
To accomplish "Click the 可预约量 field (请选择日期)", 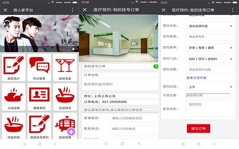I will pos(208,95).
